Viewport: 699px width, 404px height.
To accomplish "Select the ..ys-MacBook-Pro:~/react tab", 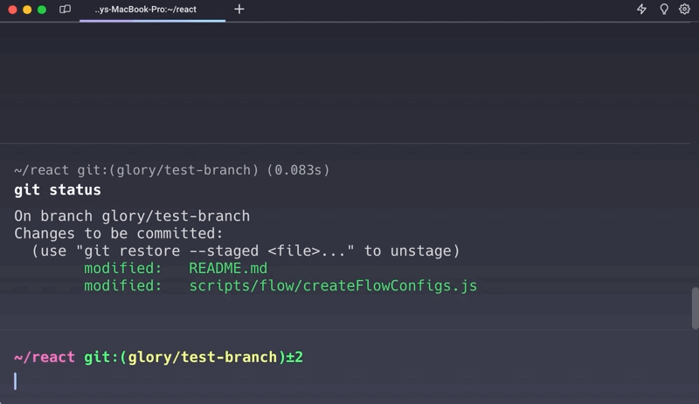I will pos(145,10).
